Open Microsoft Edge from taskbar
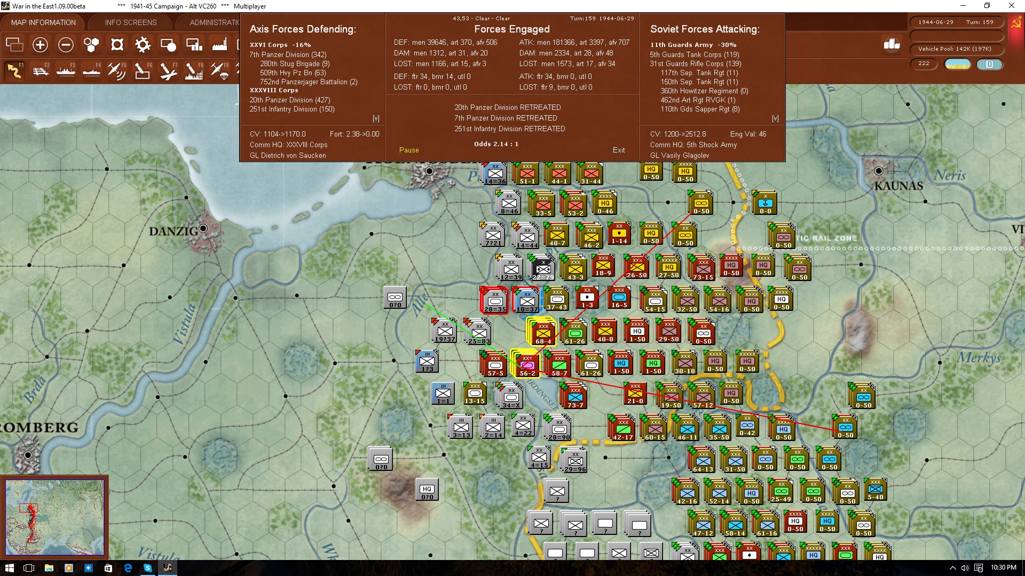1025x576 pixels. (x=128, y=568)
